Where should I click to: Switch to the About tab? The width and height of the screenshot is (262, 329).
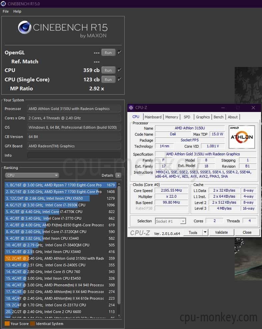point(233,117)
